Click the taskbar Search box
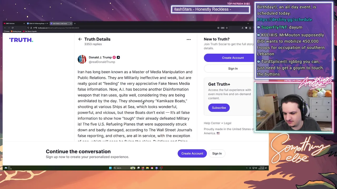Viewport: 337px width, 189px height. pyautogui.click(x=124, y=168)
